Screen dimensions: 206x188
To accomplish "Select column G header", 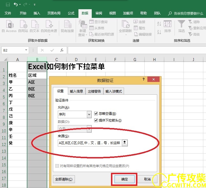I will pyautogui.click(x=135, y=59).
